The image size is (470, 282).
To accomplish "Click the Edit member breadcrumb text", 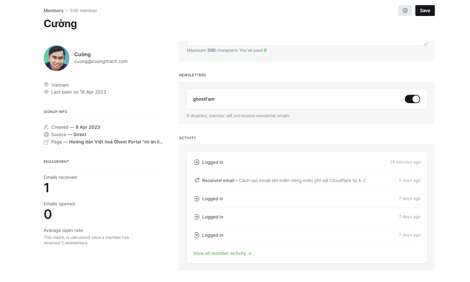I will (x=84, y=11).
